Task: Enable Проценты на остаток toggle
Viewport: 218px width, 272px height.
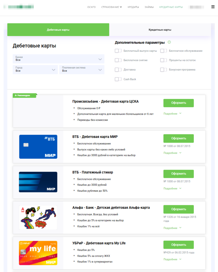Action: [163, 60]
